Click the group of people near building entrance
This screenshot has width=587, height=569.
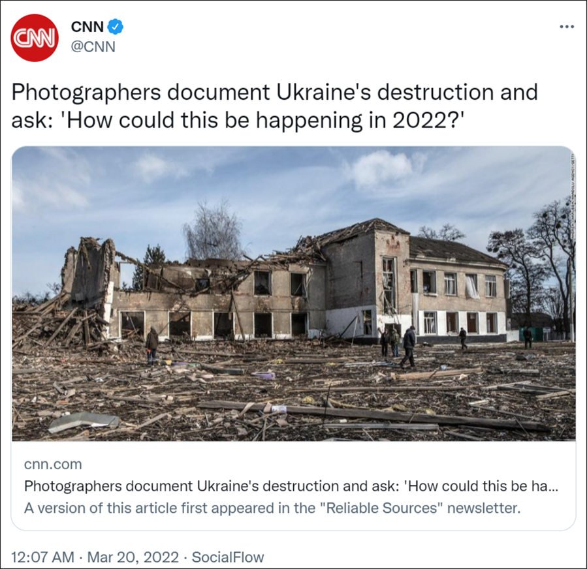398,345
